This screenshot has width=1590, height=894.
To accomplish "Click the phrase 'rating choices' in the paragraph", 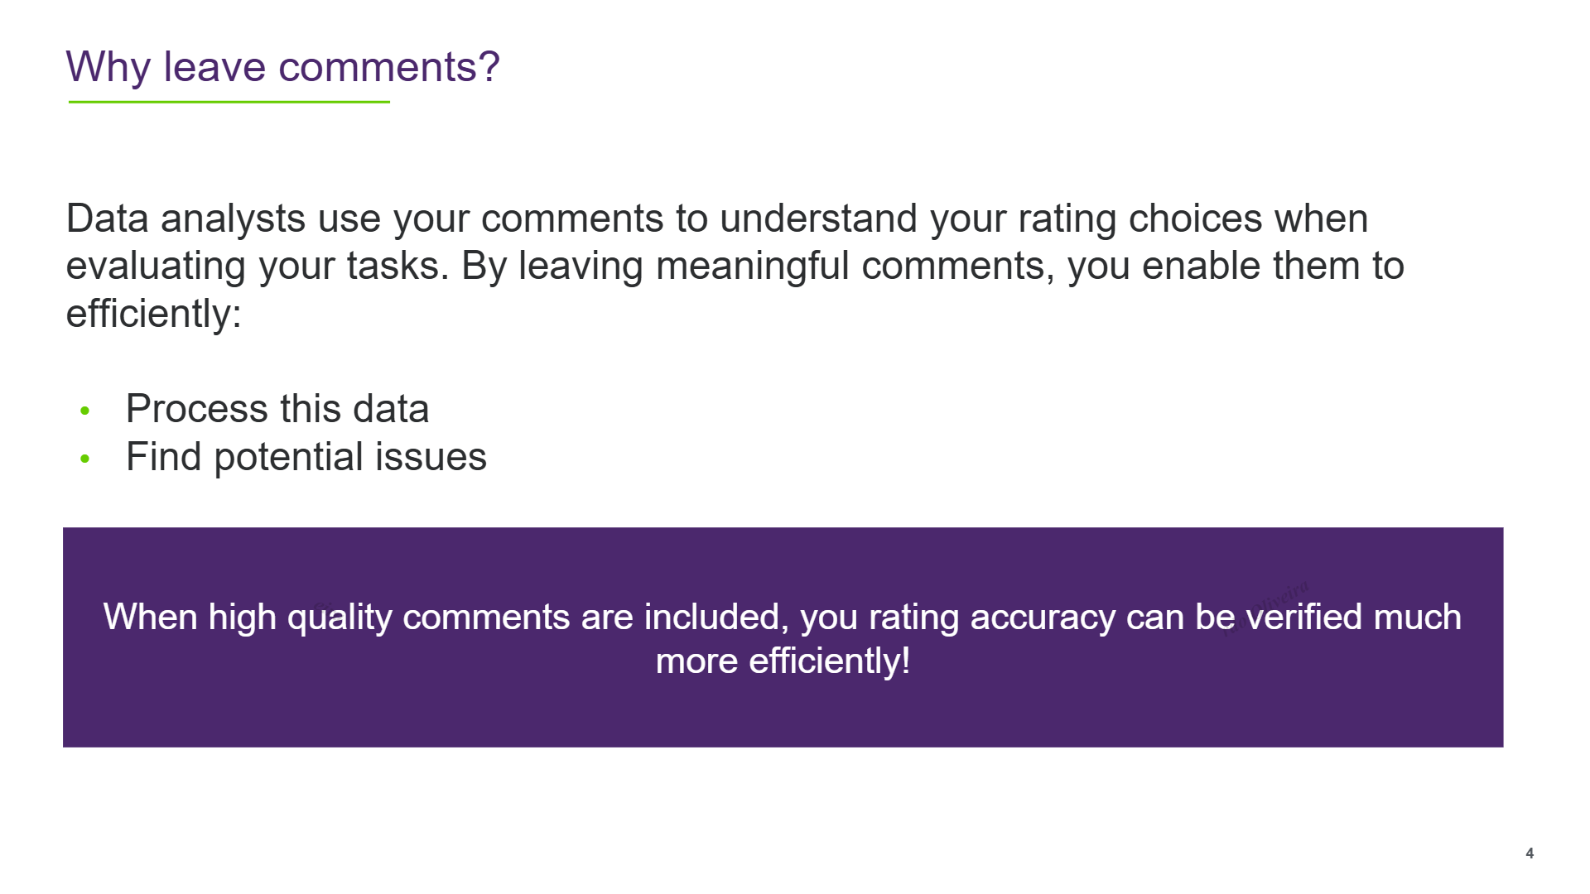I will tap(1140, 219).
